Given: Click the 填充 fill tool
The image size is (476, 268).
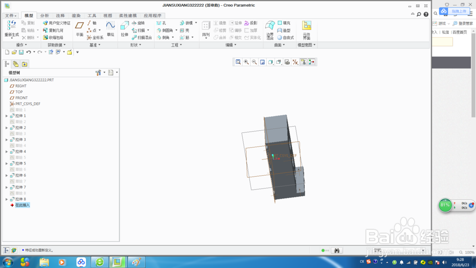Looking at the screenshot, I should [x=284, y=23].
